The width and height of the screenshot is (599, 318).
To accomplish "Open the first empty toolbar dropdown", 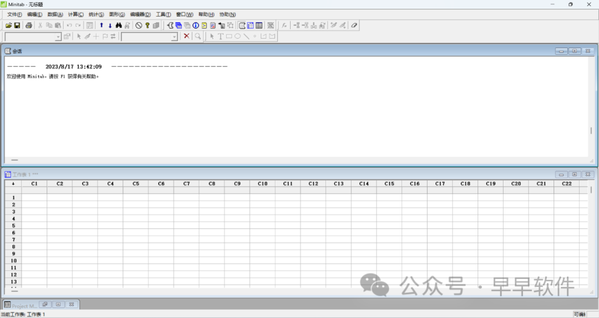I will pyautogui.click(x=58, y=37).
